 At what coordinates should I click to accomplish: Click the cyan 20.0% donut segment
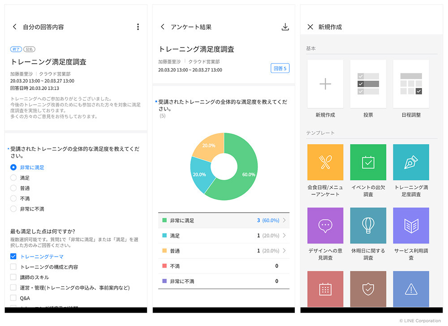[201, 175]
